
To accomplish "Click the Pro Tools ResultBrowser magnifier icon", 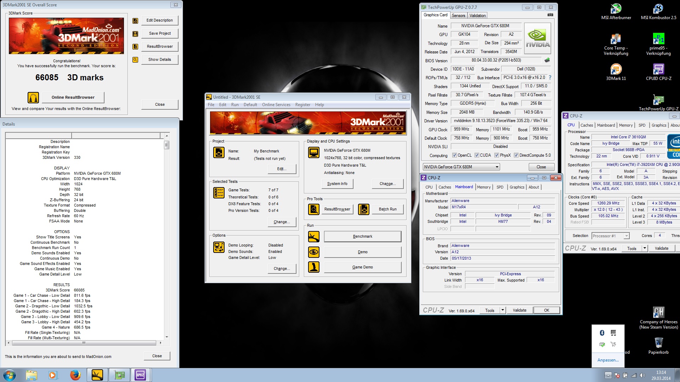I will 314,209.
